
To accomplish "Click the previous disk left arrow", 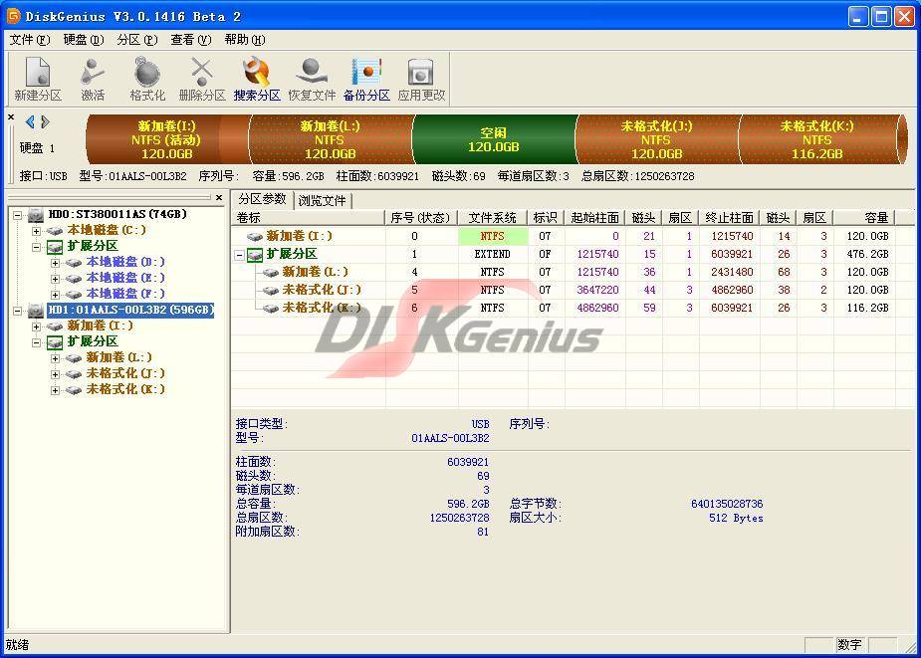I will [x=30, y=121].
